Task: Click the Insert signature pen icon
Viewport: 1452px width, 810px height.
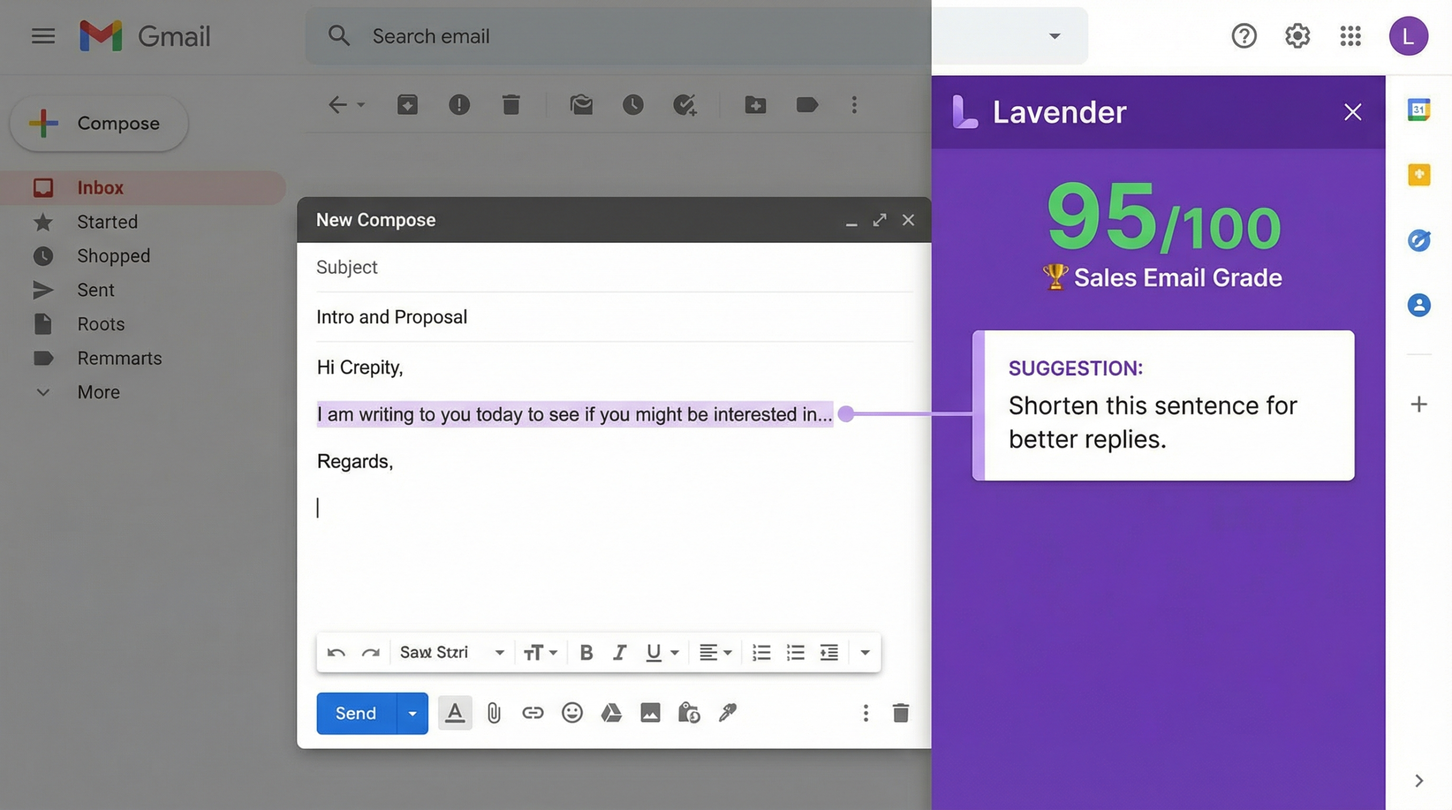Action: coord(728,713)
